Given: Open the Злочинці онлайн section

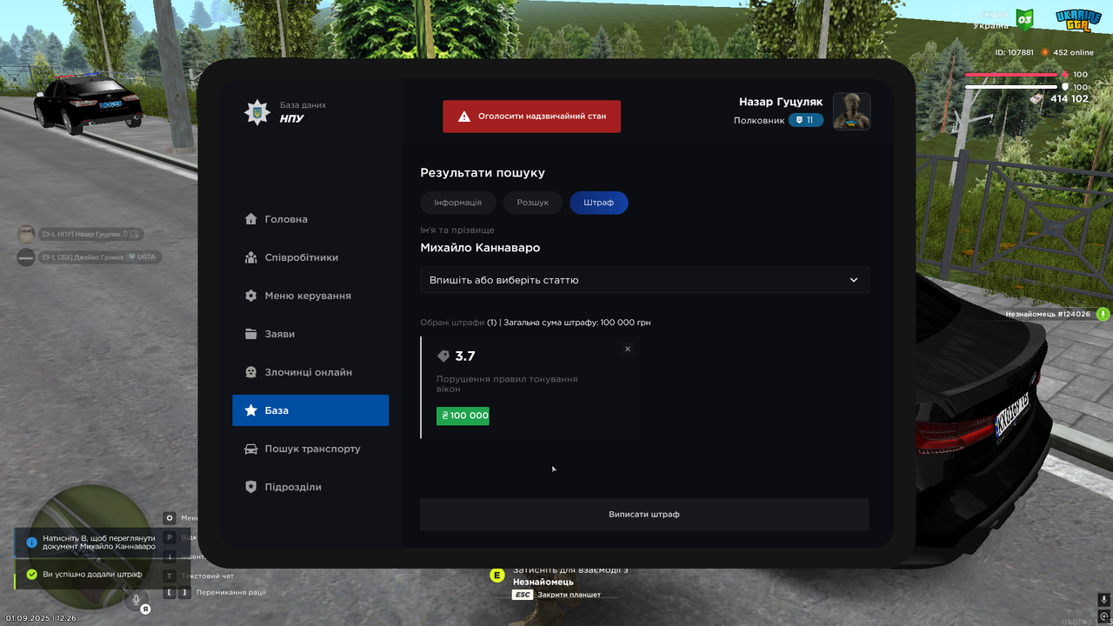Looking at the screenshot, I should tap(310, 372).
